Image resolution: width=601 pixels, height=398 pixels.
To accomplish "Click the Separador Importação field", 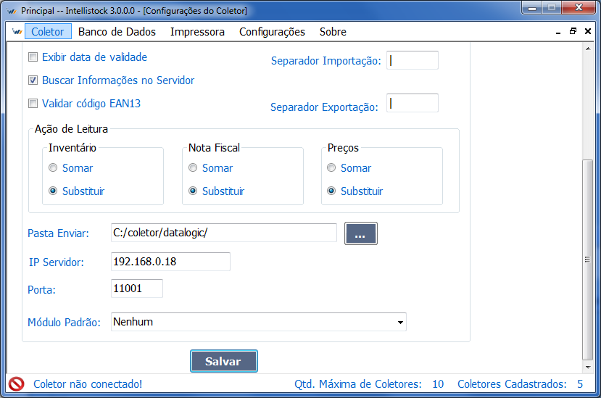I will [x=412, y=60].
